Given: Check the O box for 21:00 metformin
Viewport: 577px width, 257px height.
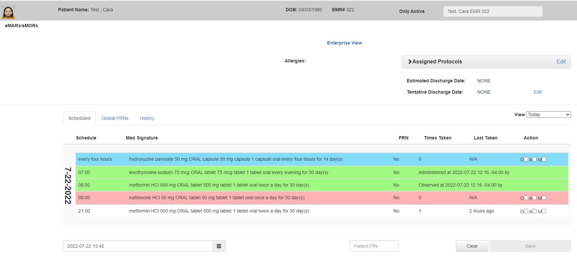Looking at the screenshot, I should (526, 211).
